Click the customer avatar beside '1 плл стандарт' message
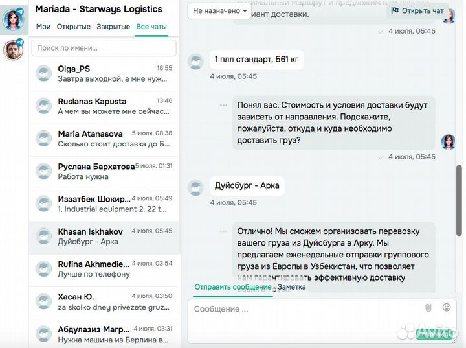Viewport: 466px width, 348px height. (195, 62)
